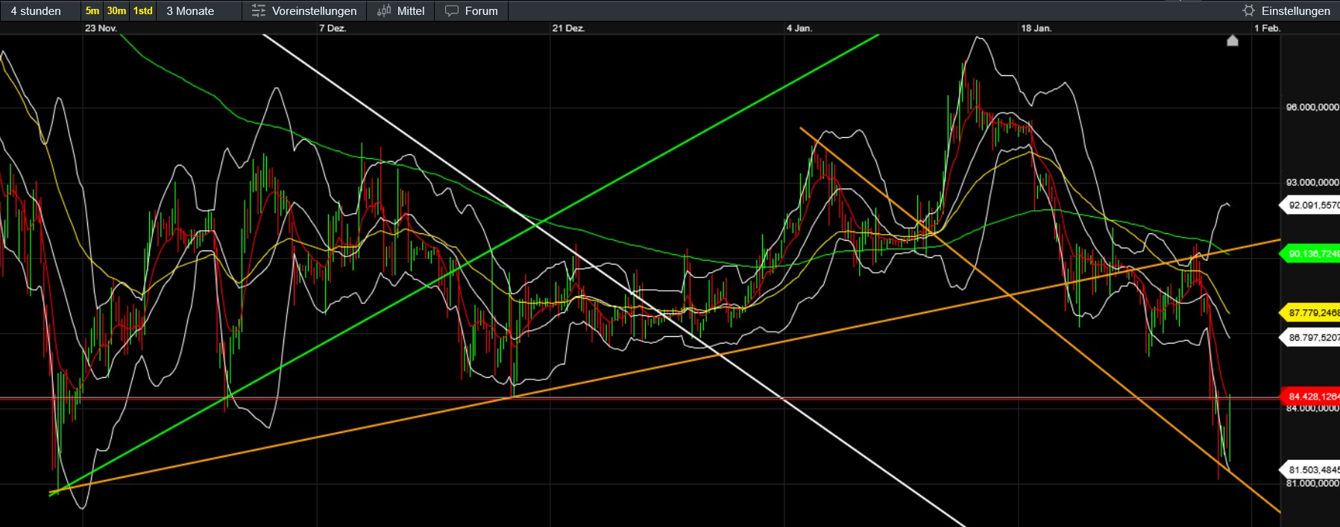Click the Einstellungen gear icon
Screen dimensions: 1340x527
pyautogui.click(x=1248, y=11)
